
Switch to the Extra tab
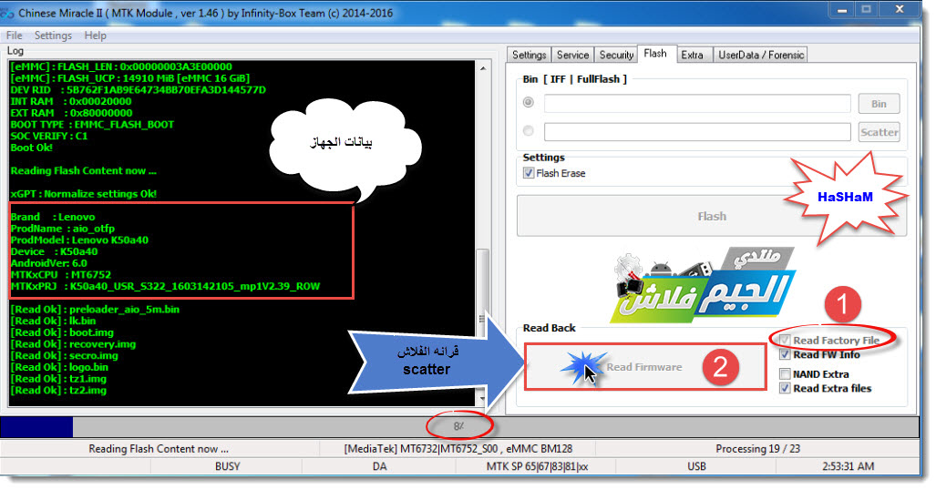693,55
